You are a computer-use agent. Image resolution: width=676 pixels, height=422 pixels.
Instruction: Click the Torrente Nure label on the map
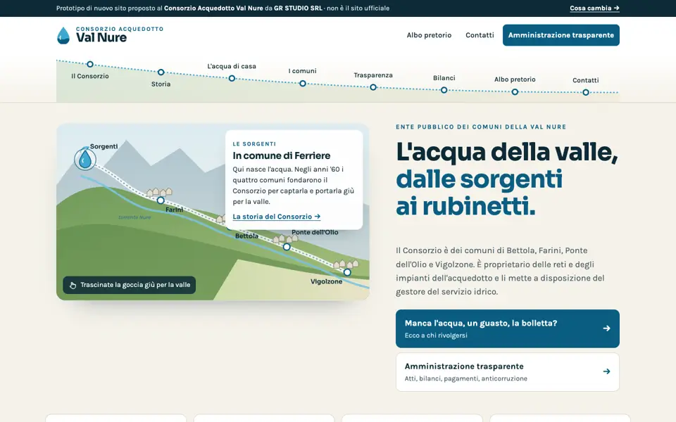tap(134, 217)
